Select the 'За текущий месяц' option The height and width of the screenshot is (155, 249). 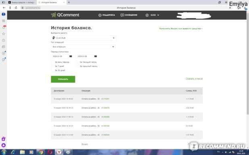point(88,62)
